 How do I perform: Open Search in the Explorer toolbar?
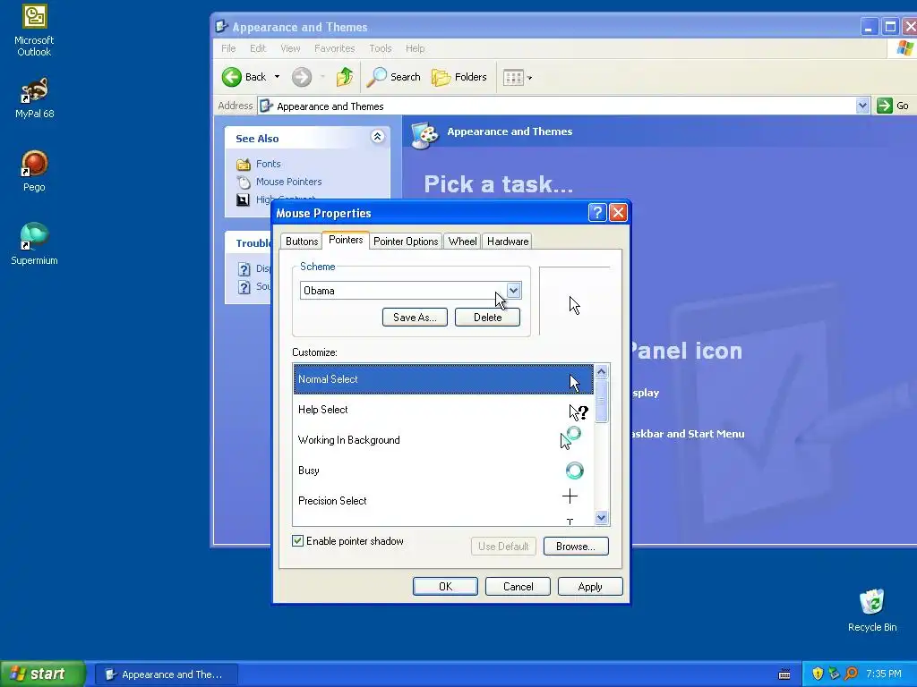tap(394, 77)
